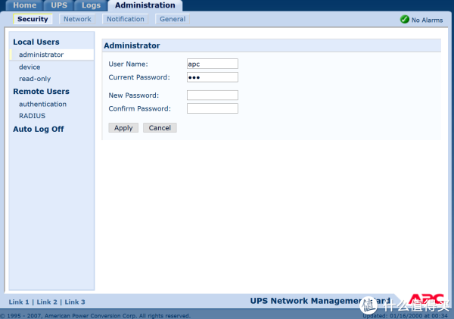Viewport: 454px width, 319px height.
Task: Click the User Name field containing apc
Action: coord(213,64)
